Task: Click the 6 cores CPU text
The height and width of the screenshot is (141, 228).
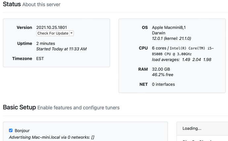Action: [159, 48]
